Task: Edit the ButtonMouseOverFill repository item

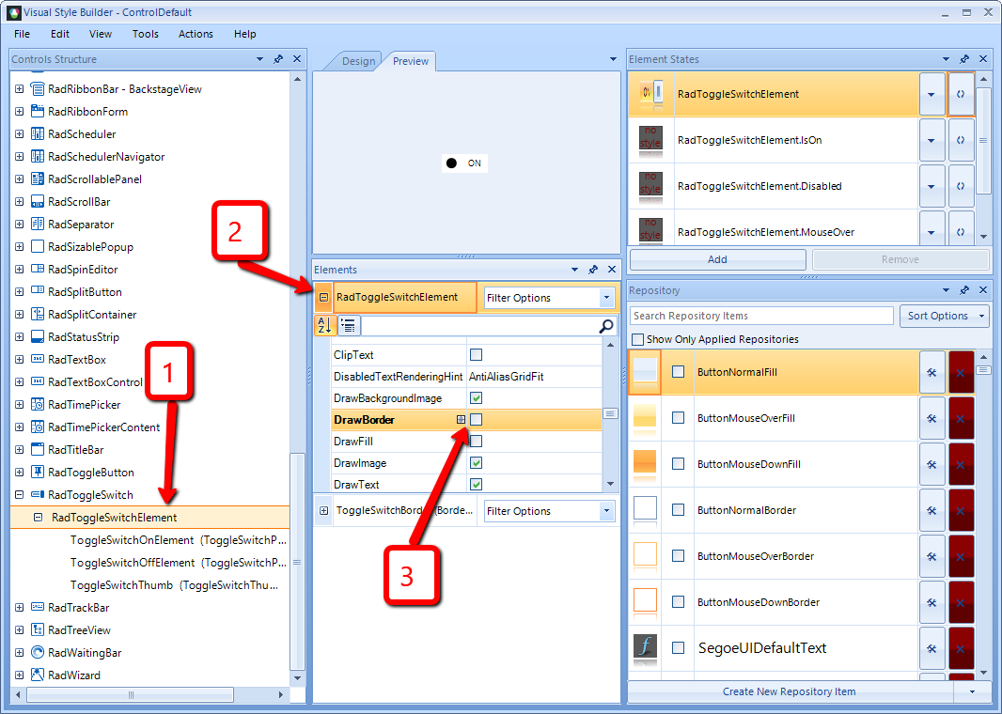Action: coord(932,418)
